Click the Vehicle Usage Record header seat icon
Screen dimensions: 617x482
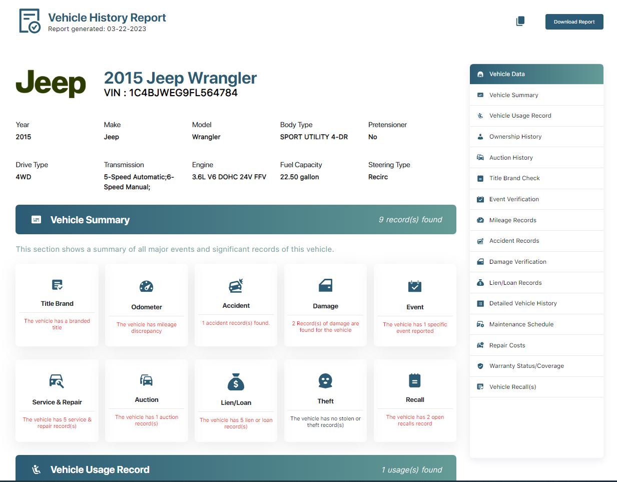(x=37, y=469)
